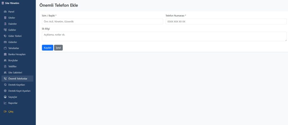This screenshot has height=125, width=288.
Task: Click the Destek Kayıtları headset icon
Action: click(5, 85)
